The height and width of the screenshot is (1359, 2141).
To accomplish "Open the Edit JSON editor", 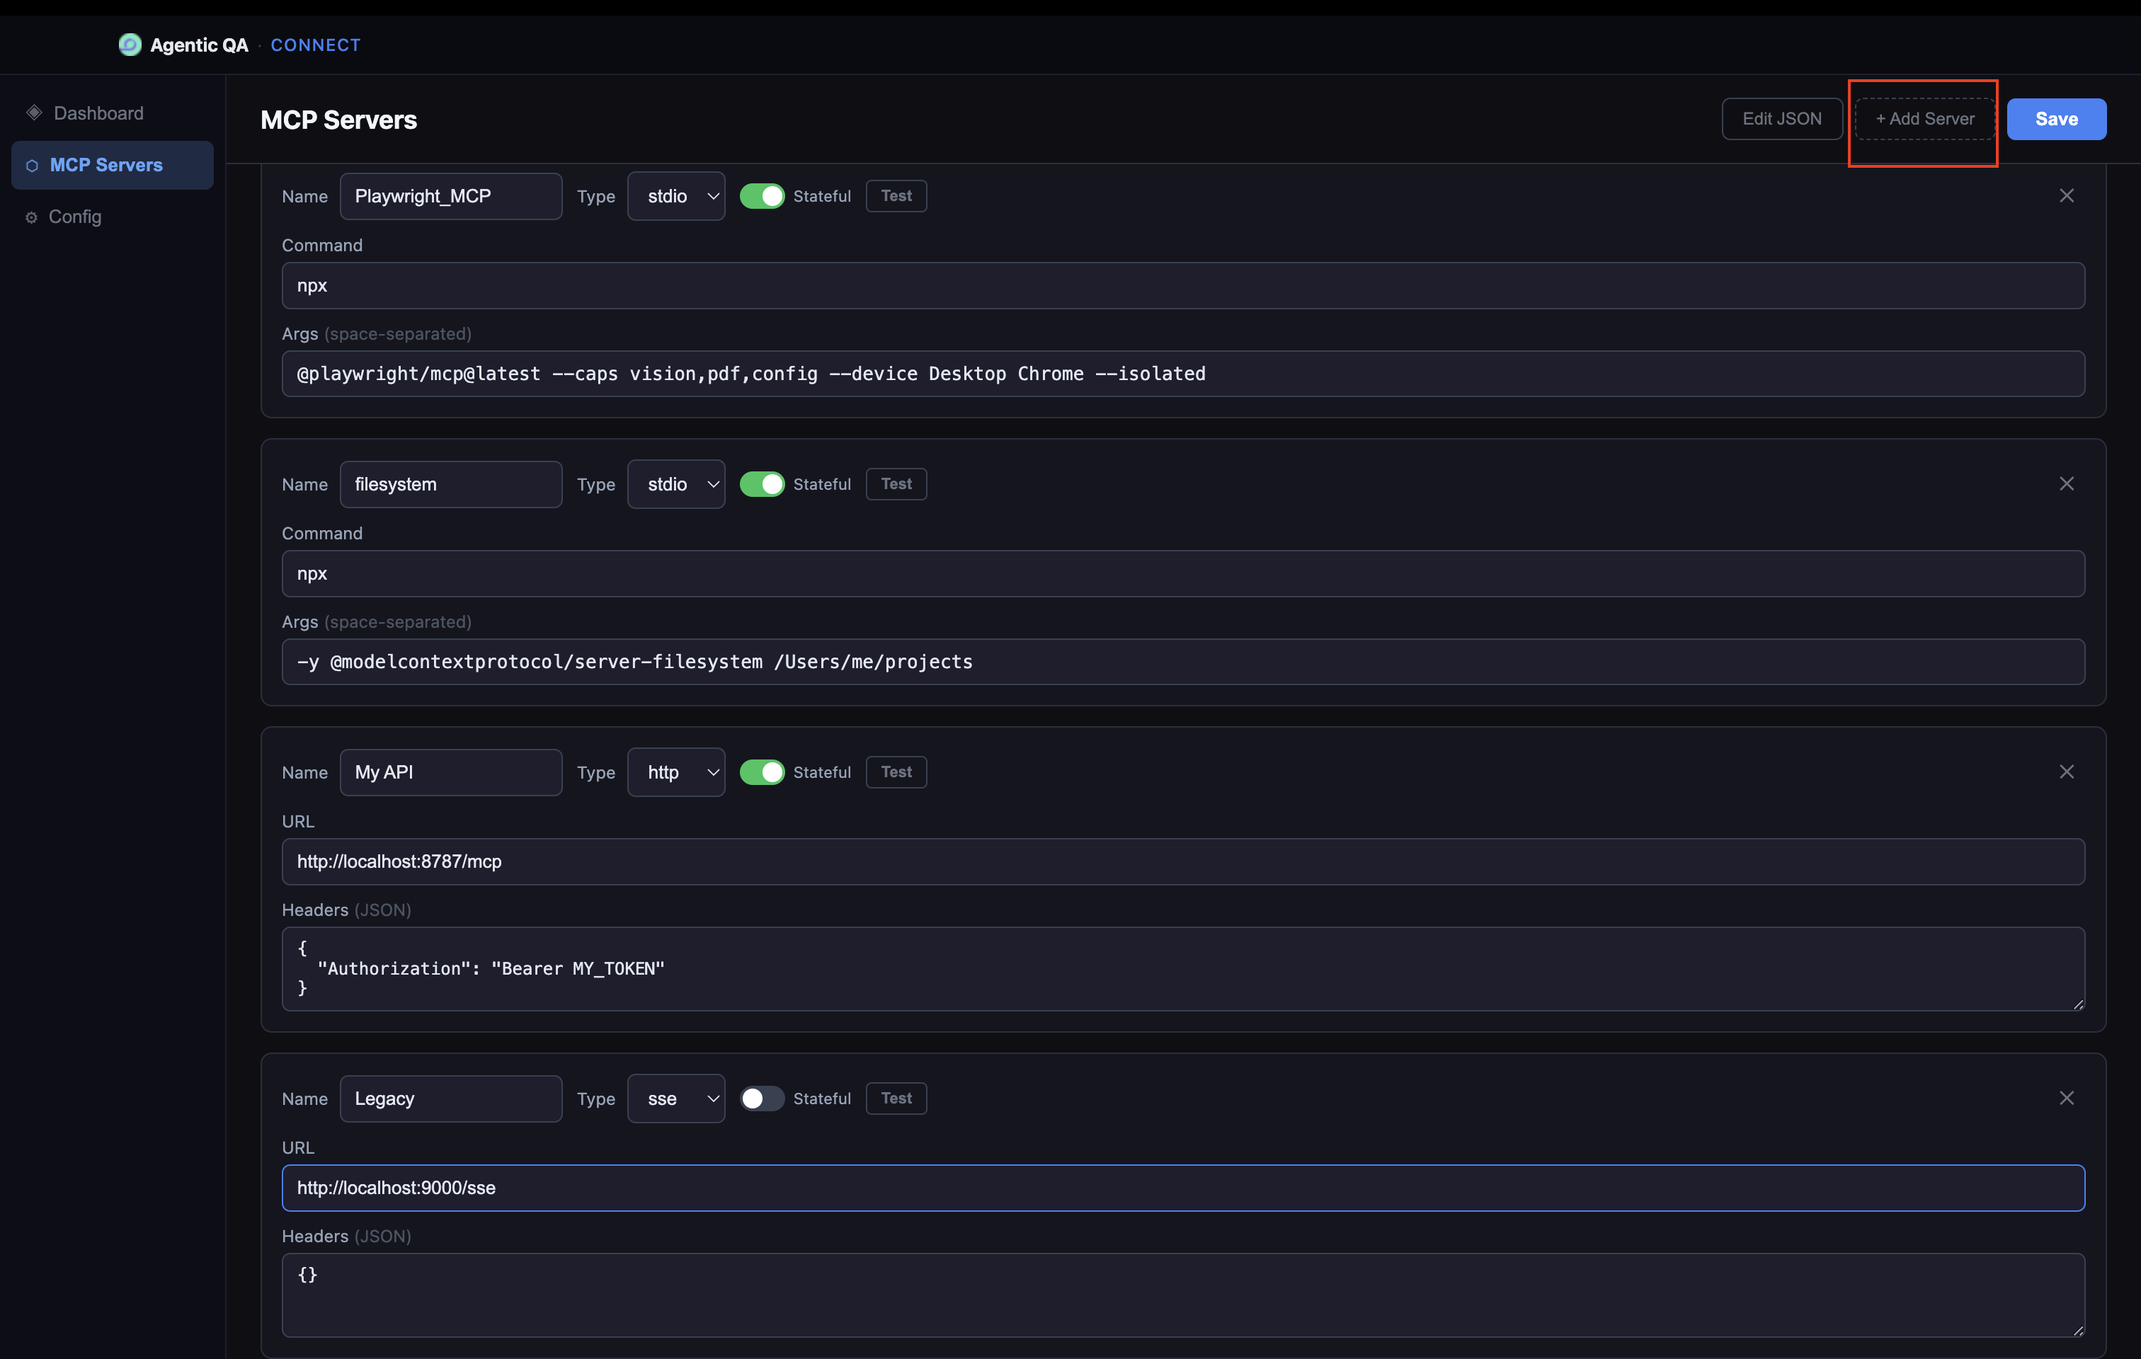I will click(x=1782, y=118).
